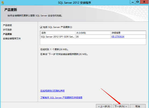Click the 大小(MB) column header
Viewport: 149px width, 108px height.
[93, 33]
